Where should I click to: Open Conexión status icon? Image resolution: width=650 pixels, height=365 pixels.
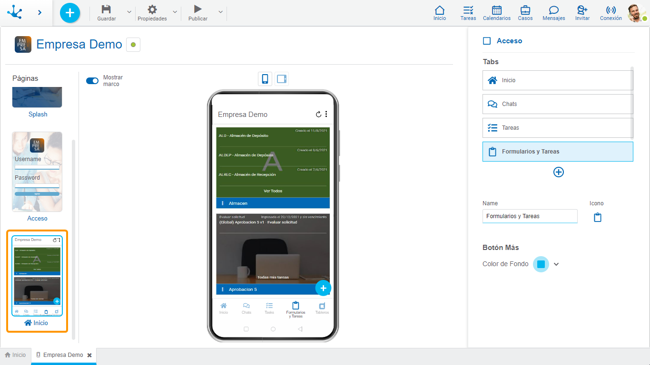tap(611, 13)
